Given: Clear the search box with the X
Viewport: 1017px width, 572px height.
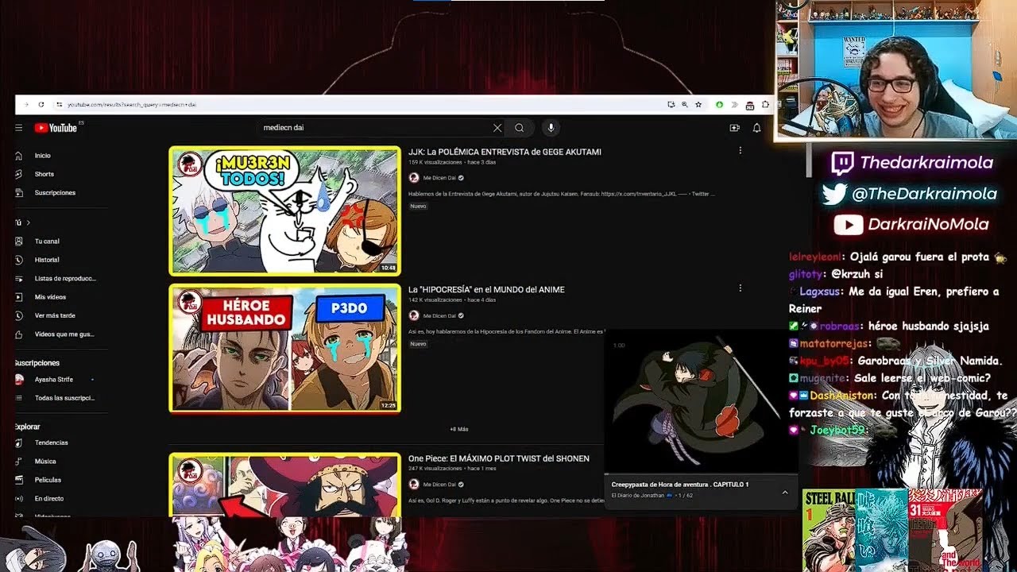Looking at the screenshot, I should [497, 128].
